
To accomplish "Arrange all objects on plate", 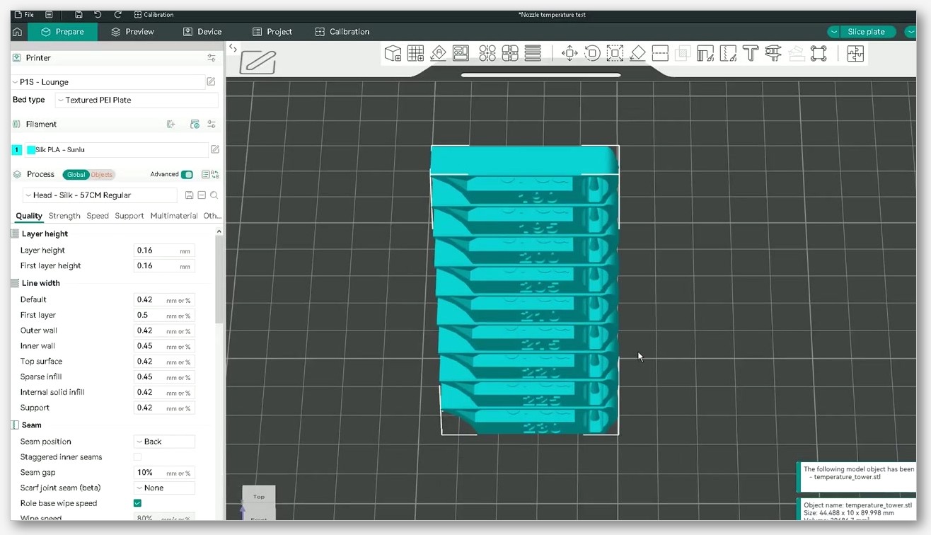I will coord(461,53).
